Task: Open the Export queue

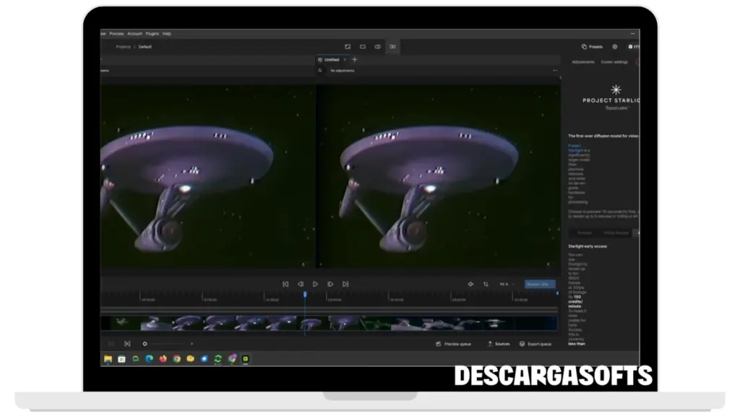Action: tap(535, 344)
